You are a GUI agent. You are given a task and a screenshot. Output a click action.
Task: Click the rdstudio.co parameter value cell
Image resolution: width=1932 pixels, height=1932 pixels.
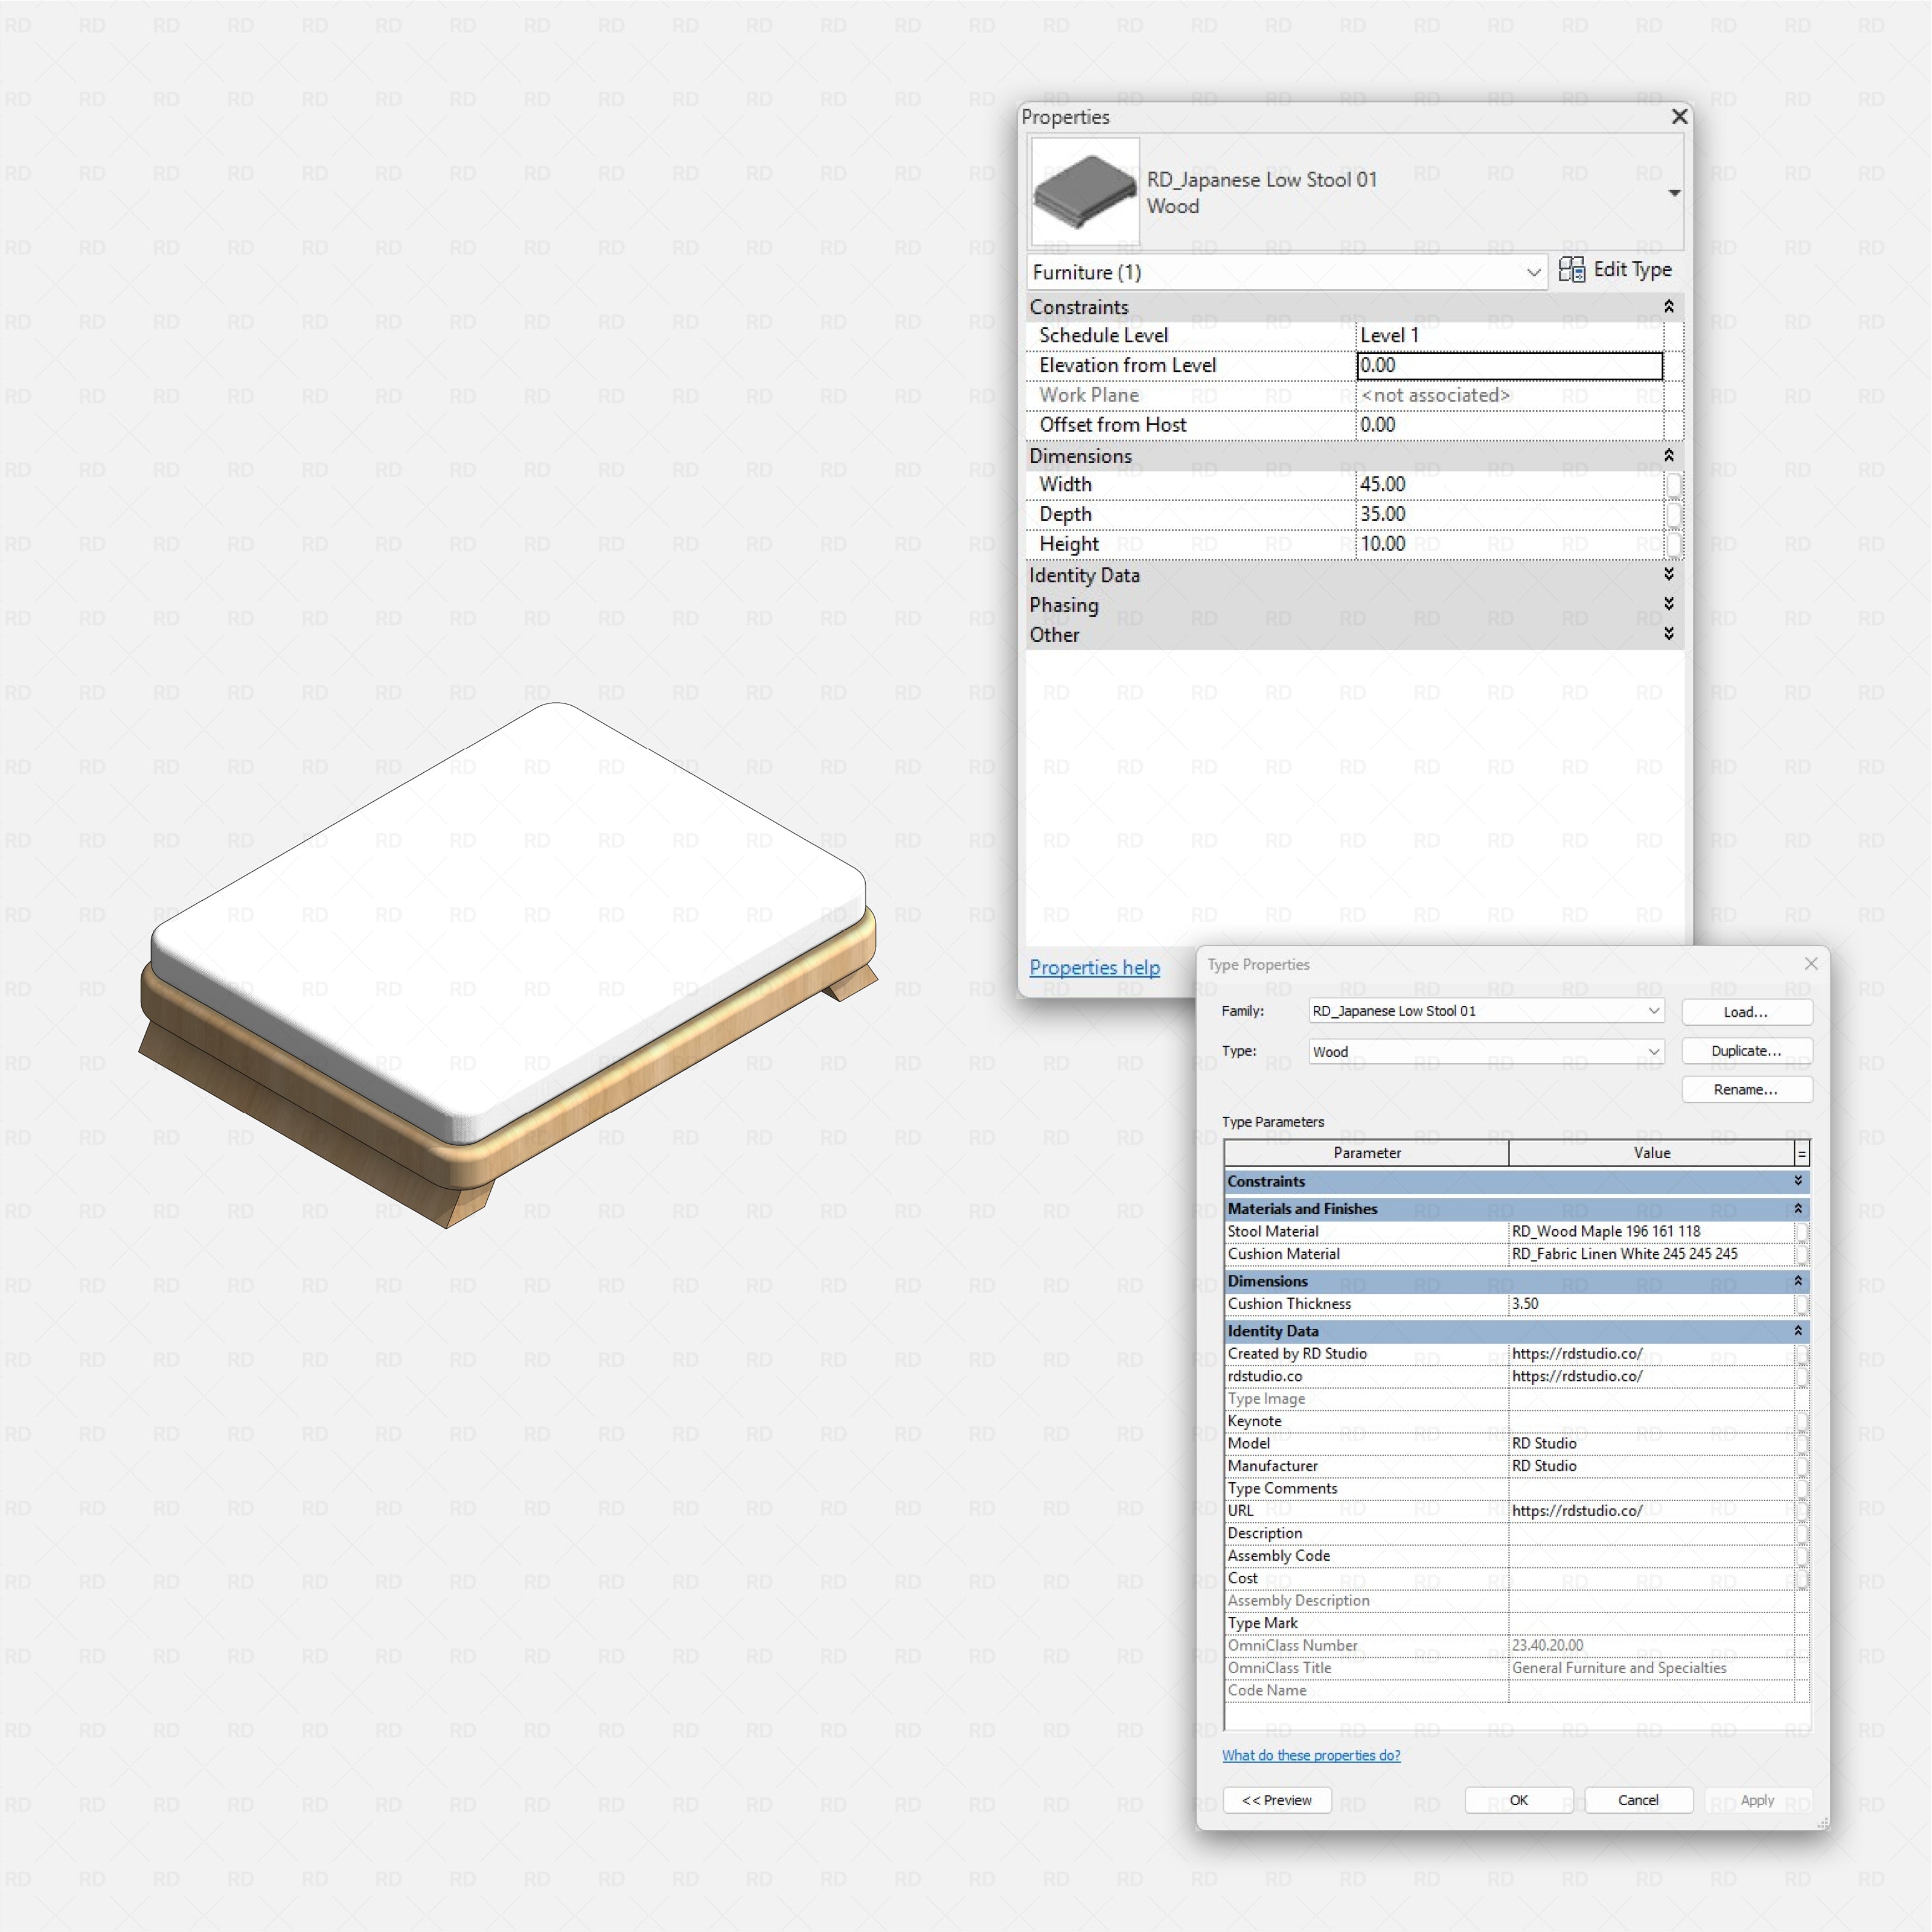click(x=1651, y=1377)
